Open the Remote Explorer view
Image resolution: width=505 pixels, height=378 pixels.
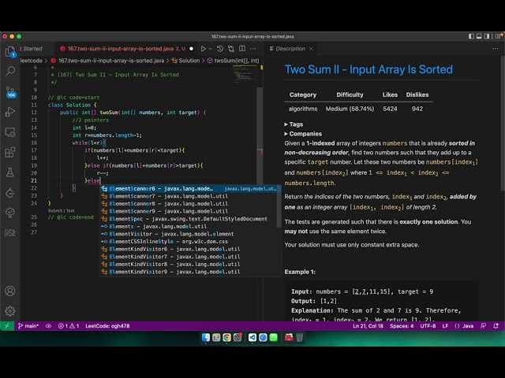[10, 132]
